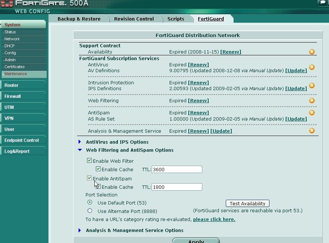Click Renew link for Support Contract Availability

[x=231, y=52]
